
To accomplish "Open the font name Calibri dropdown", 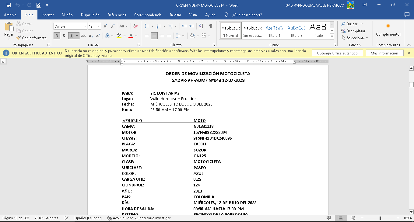I will tap(85, 26).
